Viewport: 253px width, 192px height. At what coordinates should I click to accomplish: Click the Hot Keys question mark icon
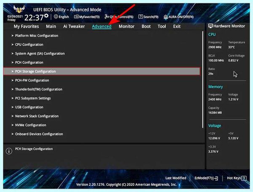244,178
